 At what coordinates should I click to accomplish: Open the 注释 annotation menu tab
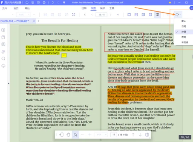[x=84, y=8]
